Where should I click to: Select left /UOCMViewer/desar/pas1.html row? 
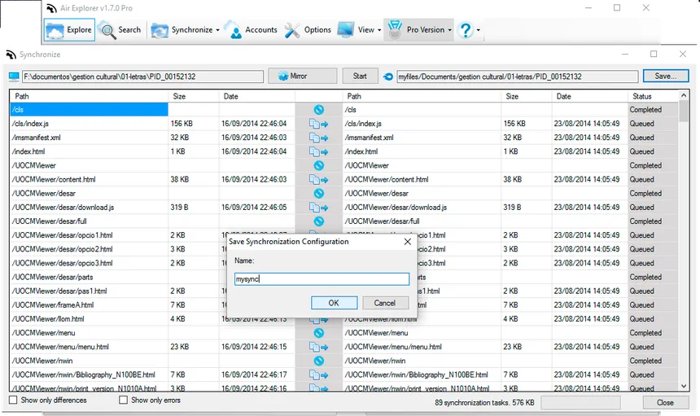pos(89,291)
